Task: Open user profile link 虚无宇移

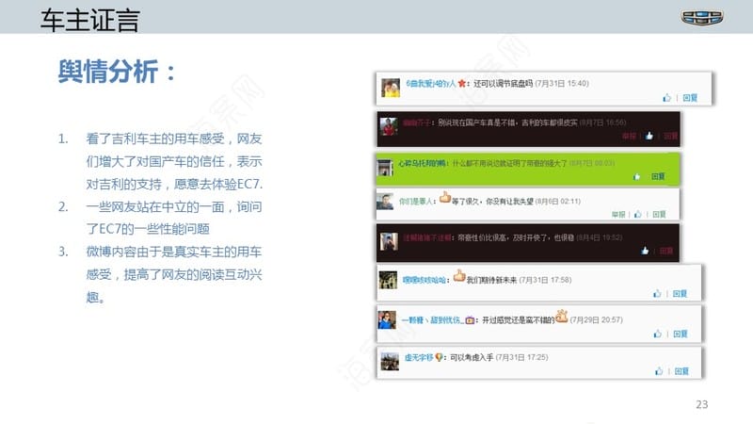Action: coord(419,358)
